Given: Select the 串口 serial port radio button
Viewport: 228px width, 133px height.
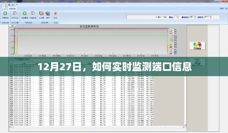Looking at the screenshot, I should coord(156,17).
